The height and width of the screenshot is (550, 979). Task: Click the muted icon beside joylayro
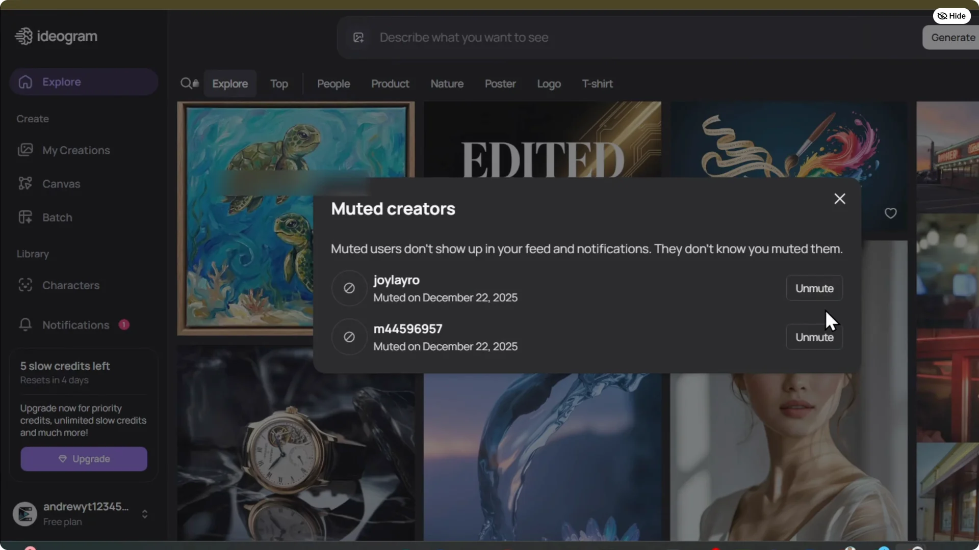[348, 288]
